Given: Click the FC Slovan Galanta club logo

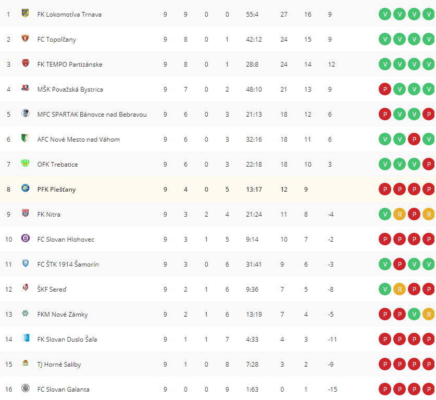Looking at the screenshot, I should click(26, 388).
